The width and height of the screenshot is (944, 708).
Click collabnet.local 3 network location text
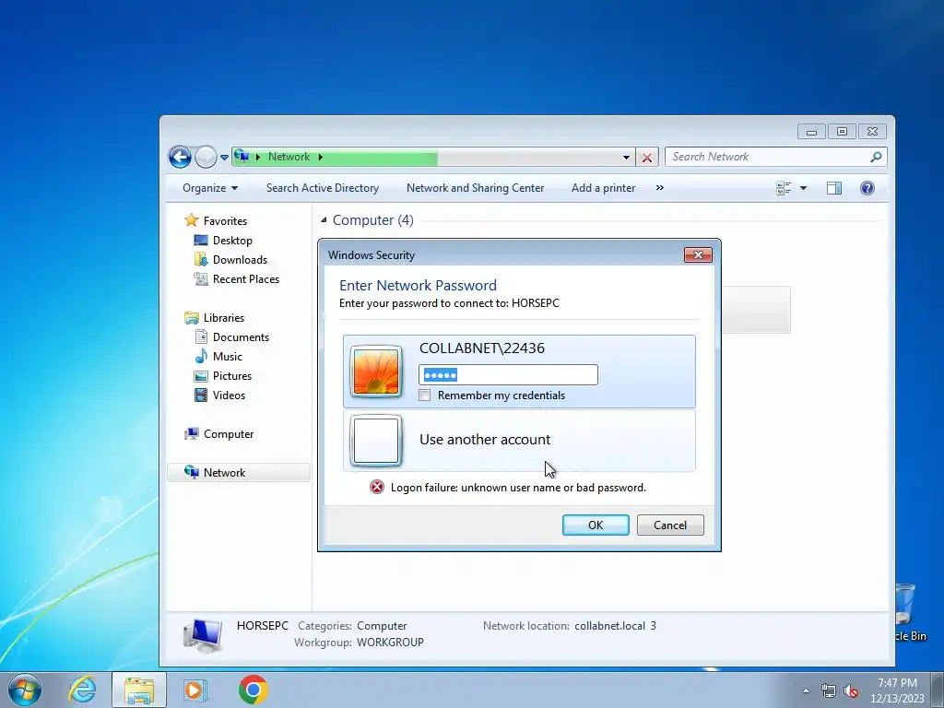pyautogui.click(x=615, y=626)
